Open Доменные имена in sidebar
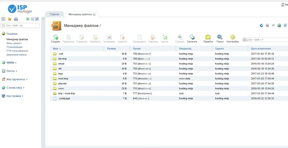Screen dimensions: 288x148 (17, 55)
